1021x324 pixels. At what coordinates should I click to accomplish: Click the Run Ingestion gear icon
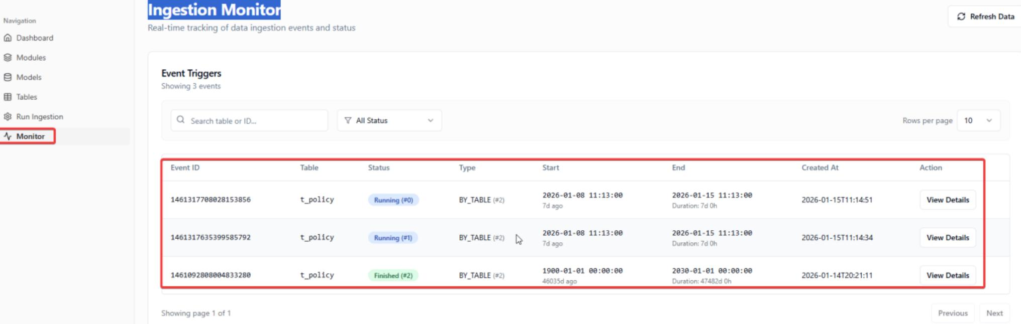[x=8, y=116]
